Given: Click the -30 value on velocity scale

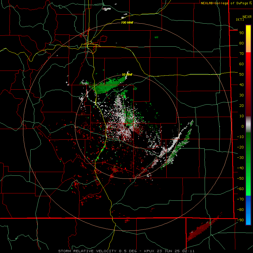Looking at the screenshot, I should click(x=240, y=158).
